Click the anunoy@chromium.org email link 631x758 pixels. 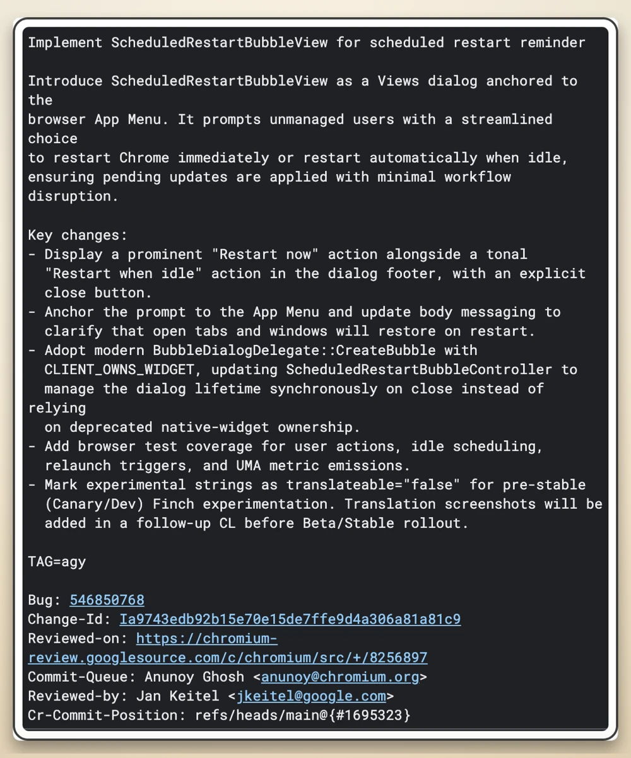pos(340,677)
